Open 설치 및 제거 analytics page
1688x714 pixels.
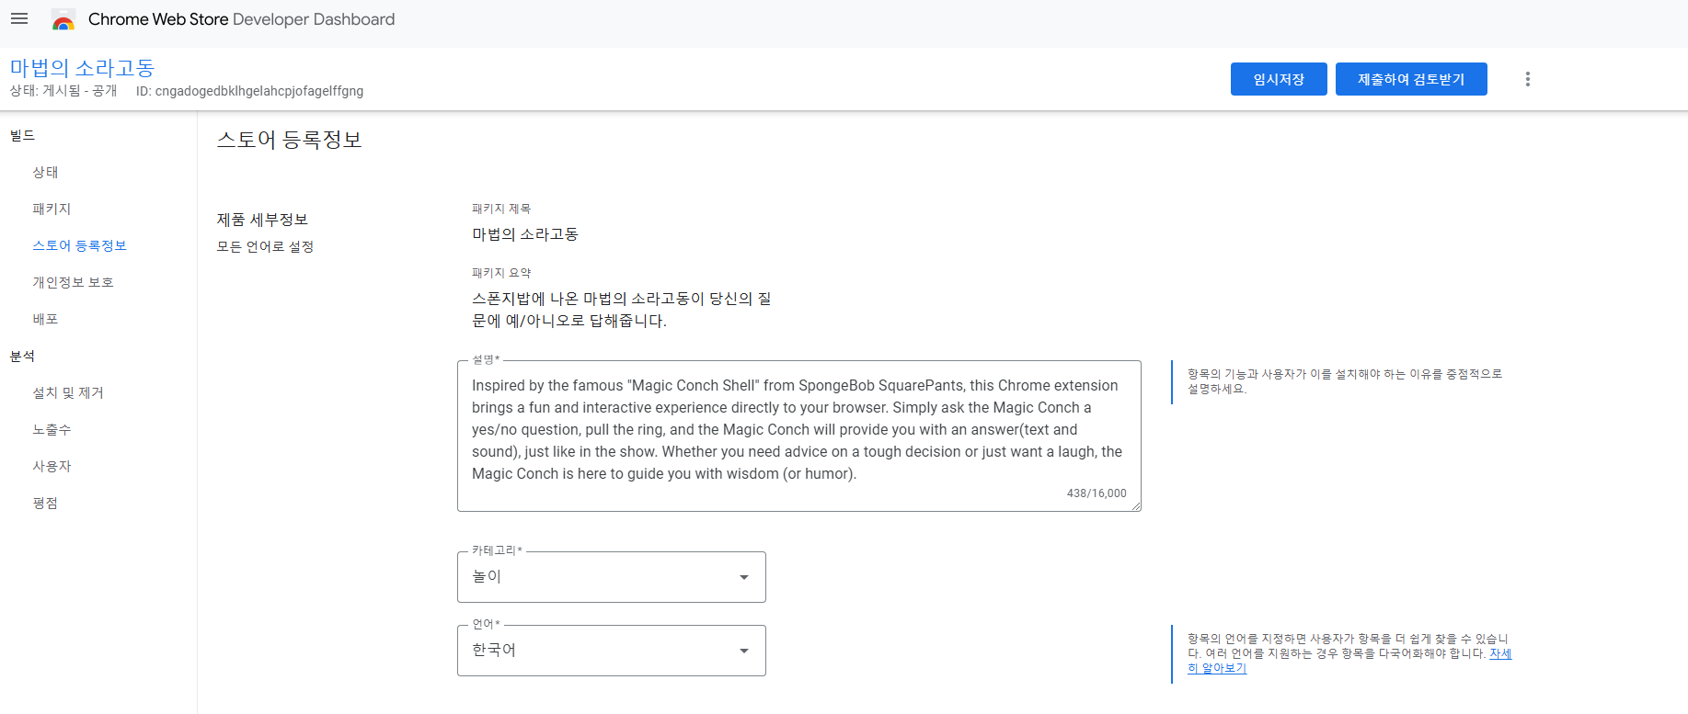click(68, 392)
